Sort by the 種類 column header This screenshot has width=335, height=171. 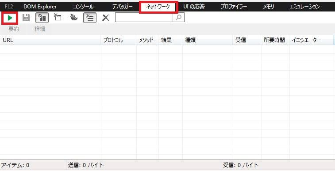click(208, 40)
